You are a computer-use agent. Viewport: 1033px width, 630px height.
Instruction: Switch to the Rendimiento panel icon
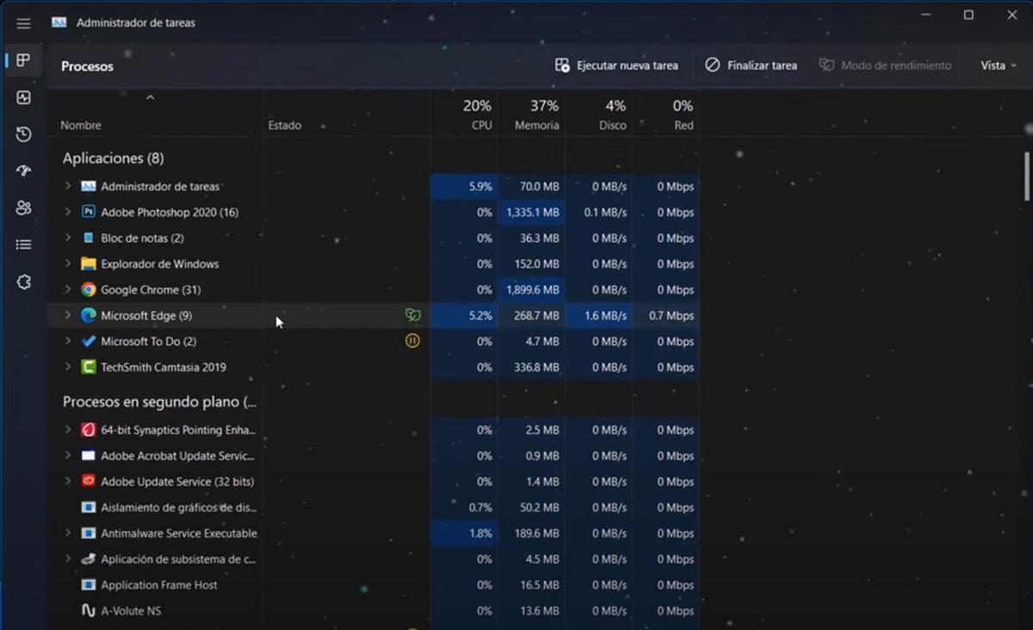pos(23,97)
